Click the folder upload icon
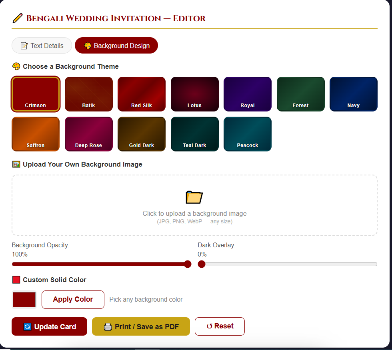 194,197
